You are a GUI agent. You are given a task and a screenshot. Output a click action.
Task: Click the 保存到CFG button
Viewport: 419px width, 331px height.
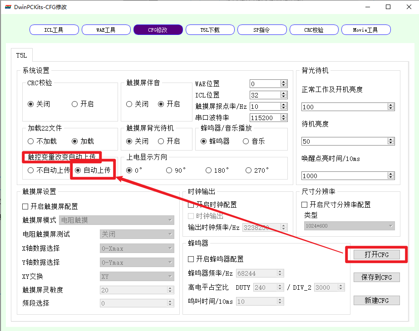[376, 277]
